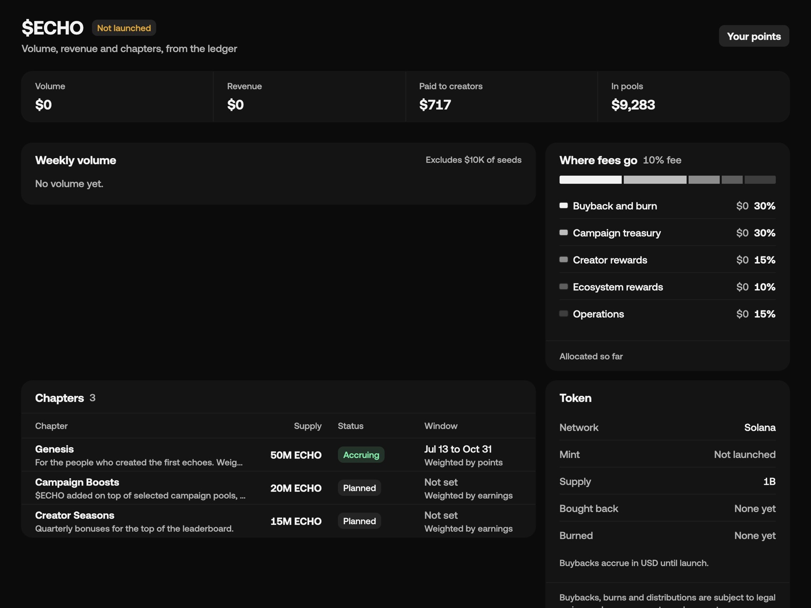
Task: Click the Buybacks accrue in USD note
Action: coord(634,563)
